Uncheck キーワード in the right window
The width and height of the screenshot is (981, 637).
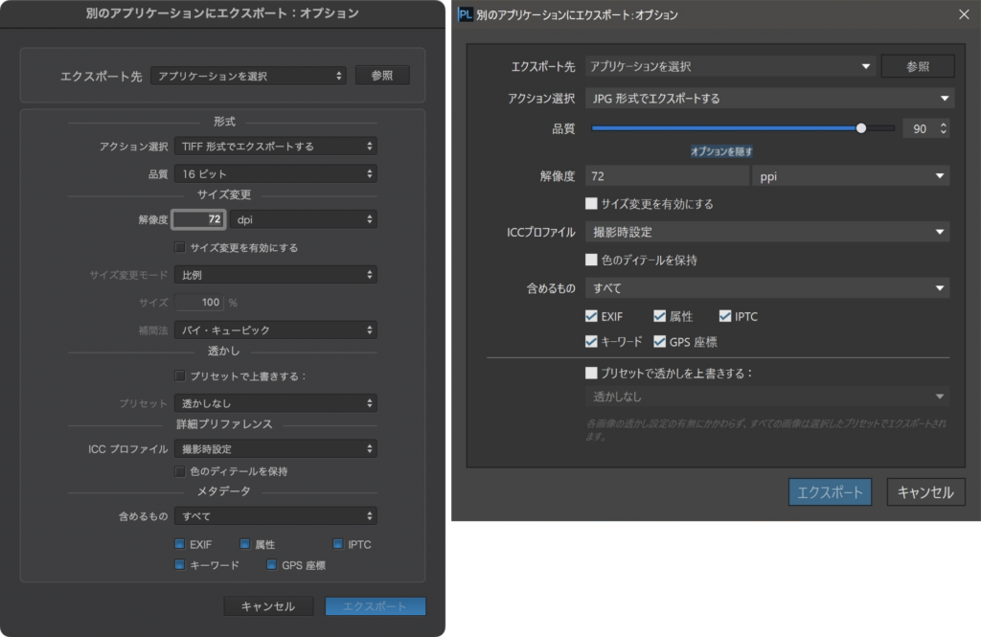(591, 341)
